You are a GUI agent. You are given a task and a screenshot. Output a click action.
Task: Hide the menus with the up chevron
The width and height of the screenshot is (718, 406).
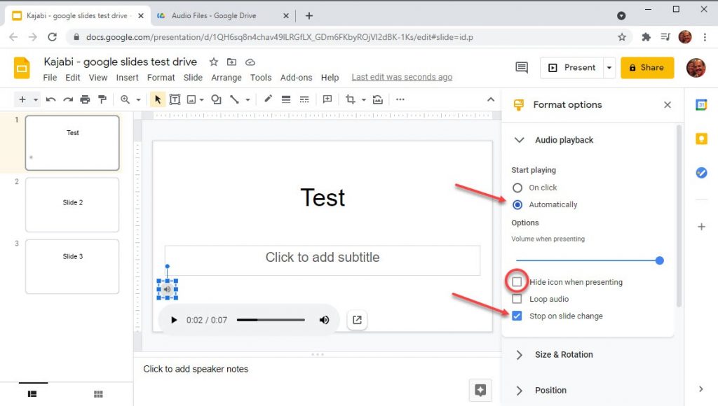coord(490,99)
